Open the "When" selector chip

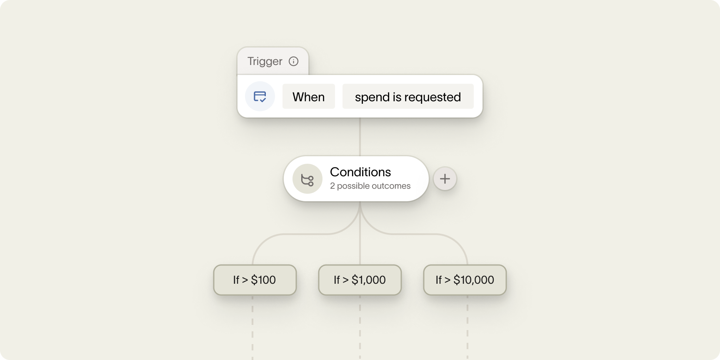[308, 97]
